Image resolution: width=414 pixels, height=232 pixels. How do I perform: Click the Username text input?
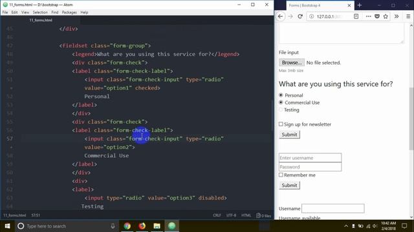tap(333, 208)
